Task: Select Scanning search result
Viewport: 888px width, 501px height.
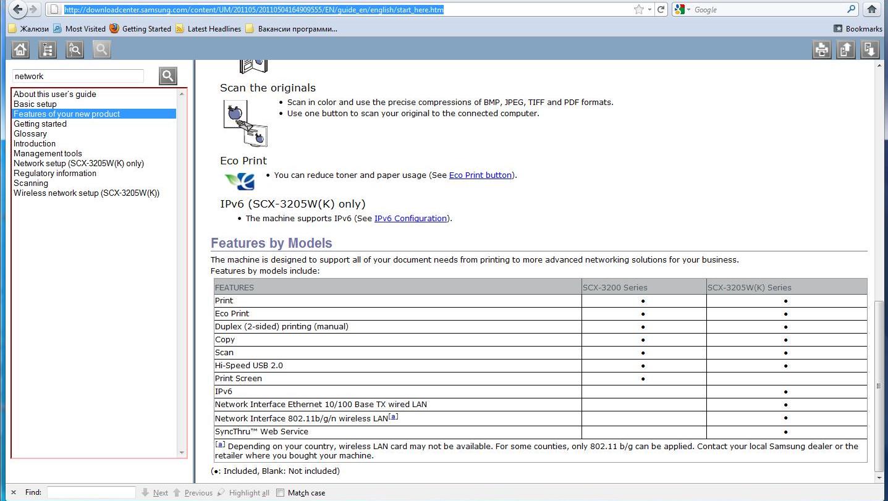Action: [x=31, y=183]
